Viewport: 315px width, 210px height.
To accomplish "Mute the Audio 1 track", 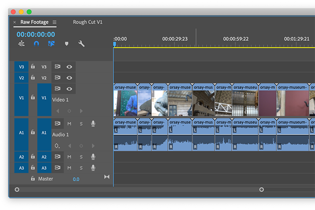I will tap(69, 124).
